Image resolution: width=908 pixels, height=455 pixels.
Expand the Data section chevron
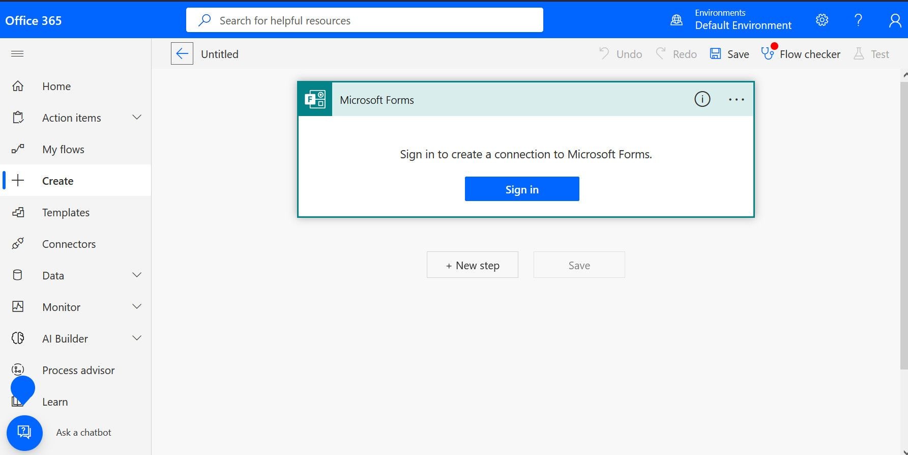137,275
